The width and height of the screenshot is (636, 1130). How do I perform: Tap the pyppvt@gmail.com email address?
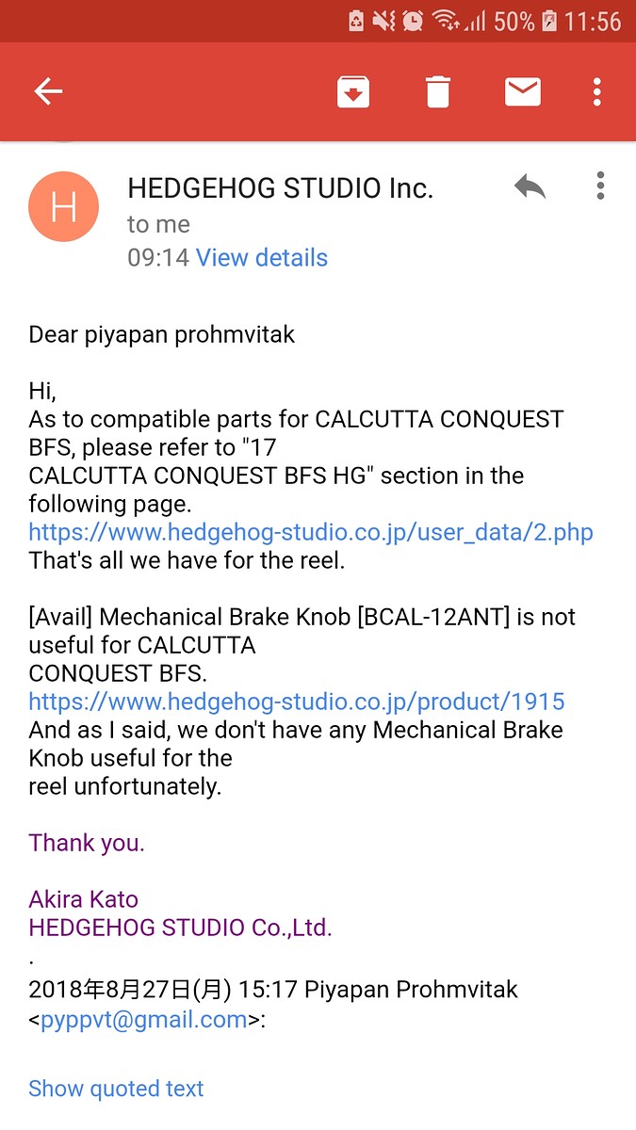point(144,1019)
